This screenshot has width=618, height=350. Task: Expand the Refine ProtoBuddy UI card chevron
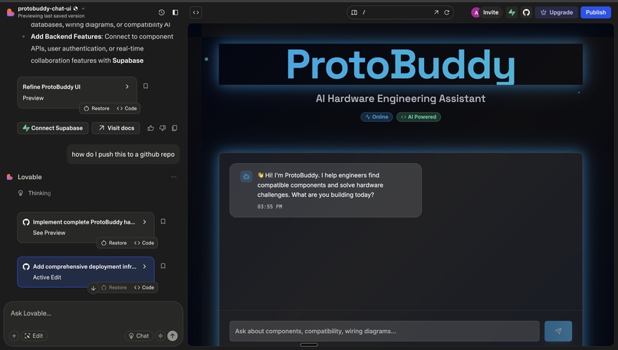tap(127, 87)
